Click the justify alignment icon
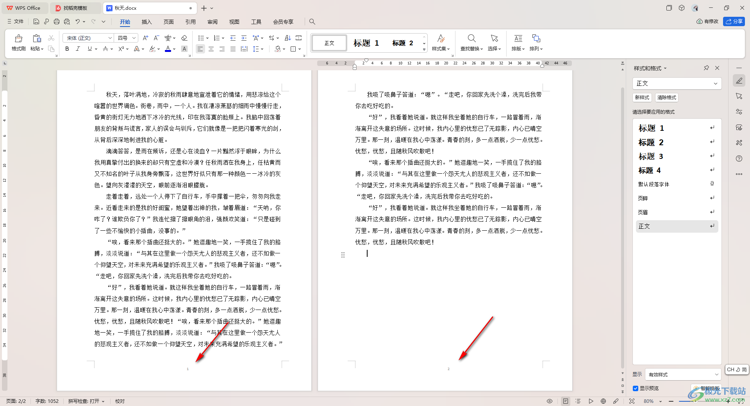 (x=233, y=49)
